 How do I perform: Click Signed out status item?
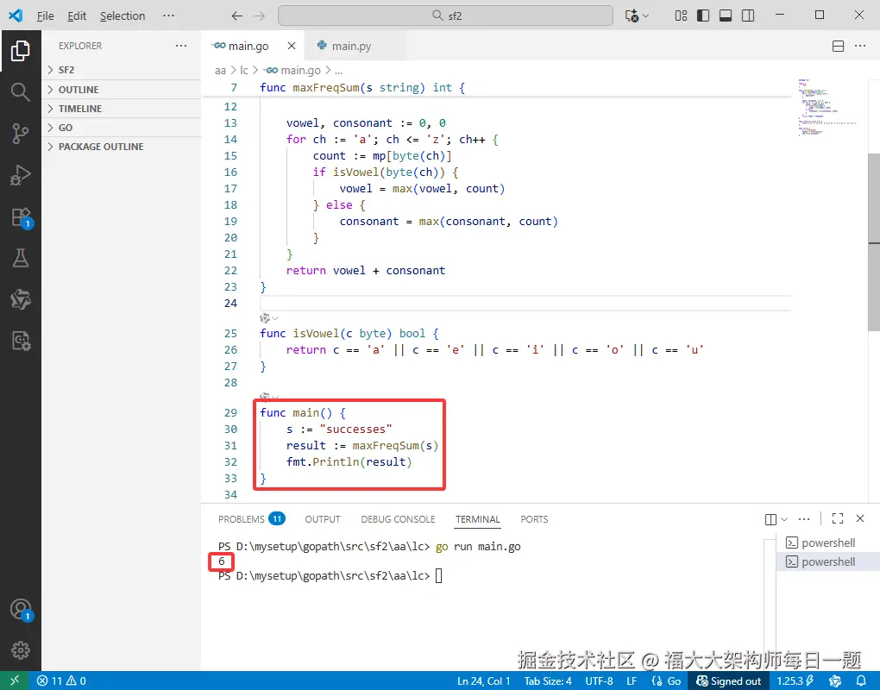(728, 681)
